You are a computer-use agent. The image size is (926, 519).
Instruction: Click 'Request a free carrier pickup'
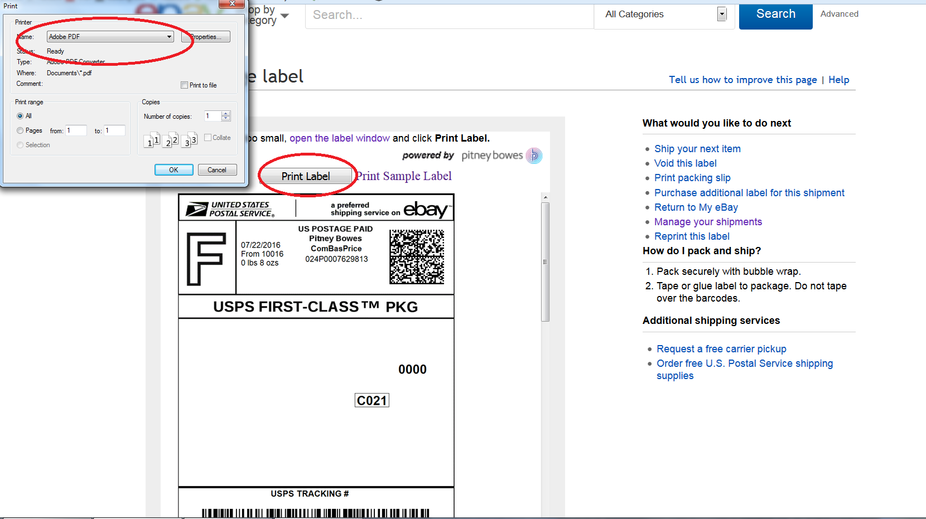coord(721,349)
